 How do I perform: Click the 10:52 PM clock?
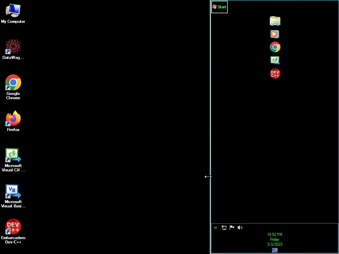click(x=274, y=234)
